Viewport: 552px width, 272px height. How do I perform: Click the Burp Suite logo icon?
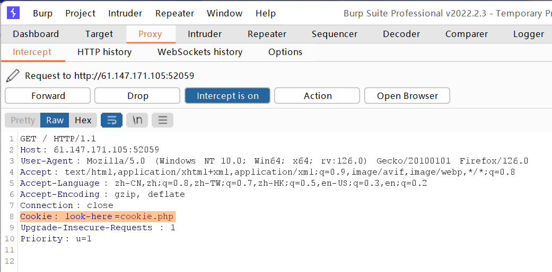[13, 13]
